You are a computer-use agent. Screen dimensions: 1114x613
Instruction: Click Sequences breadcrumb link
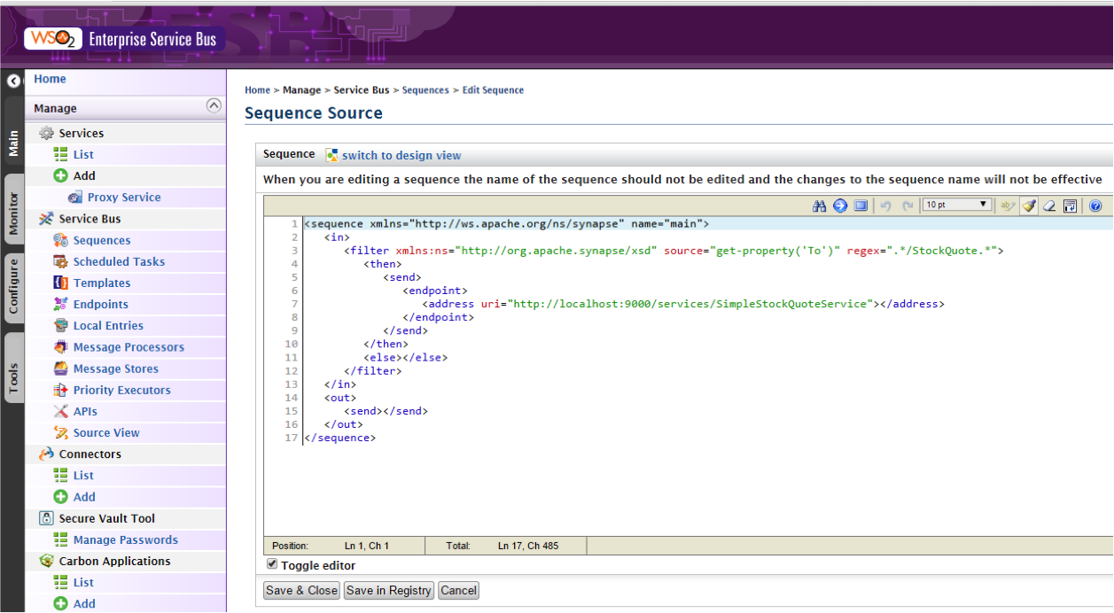[425, 89]
